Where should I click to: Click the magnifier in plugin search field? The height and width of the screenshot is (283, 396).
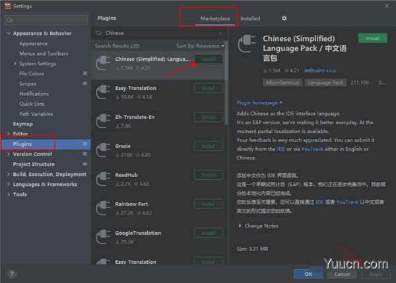[99, 33]
